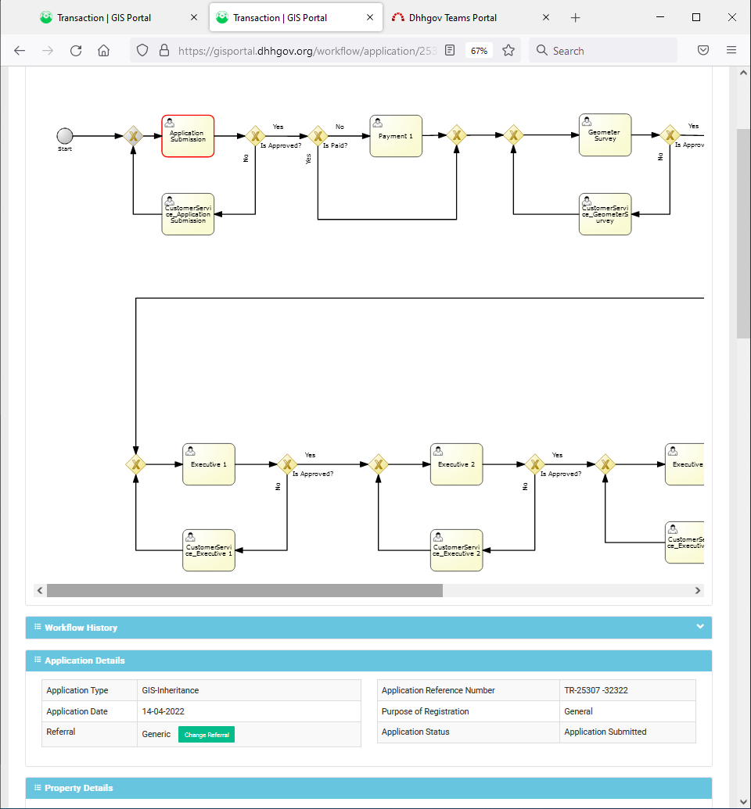The image size is (751, 809).
Task: Click the gateway diamond right after Payment 1
Action: [x=457, y=136]
